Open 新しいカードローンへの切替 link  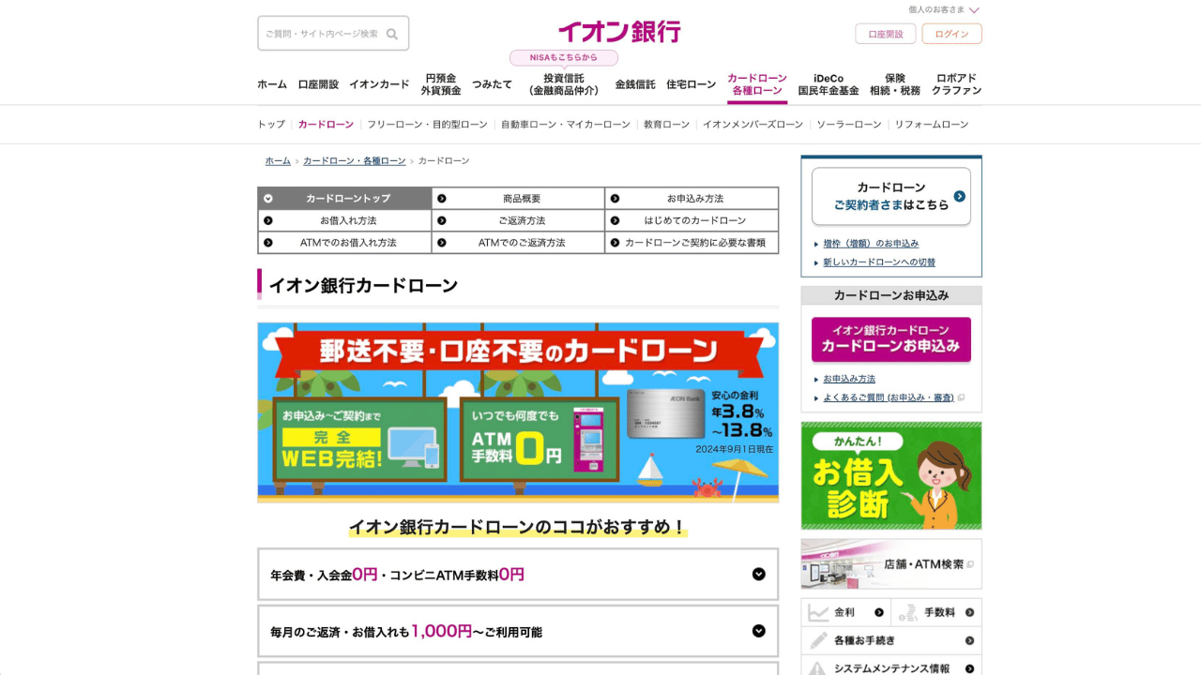point(879,262)
